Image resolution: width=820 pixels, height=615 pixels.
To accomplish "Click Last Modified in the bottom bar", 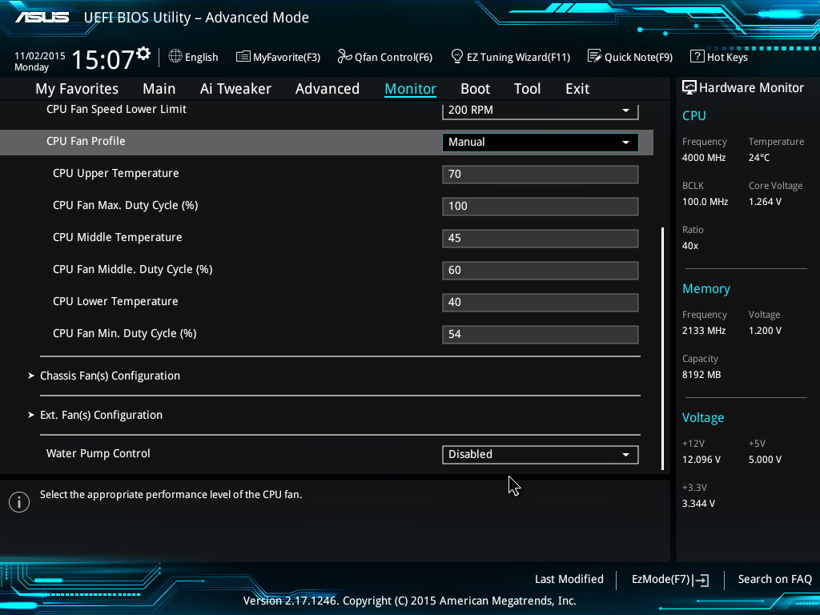I will pos(569,579).
